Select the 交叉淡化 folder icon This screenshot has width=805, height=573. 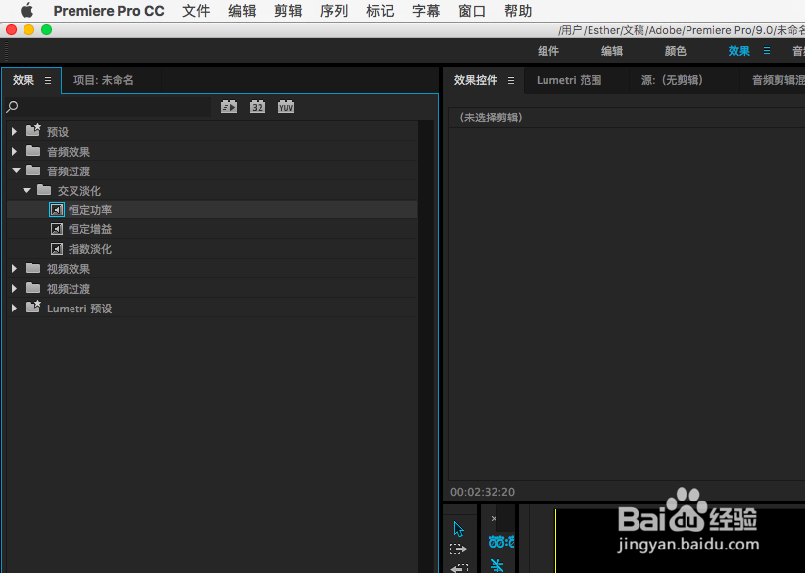(x=44, y=190)
